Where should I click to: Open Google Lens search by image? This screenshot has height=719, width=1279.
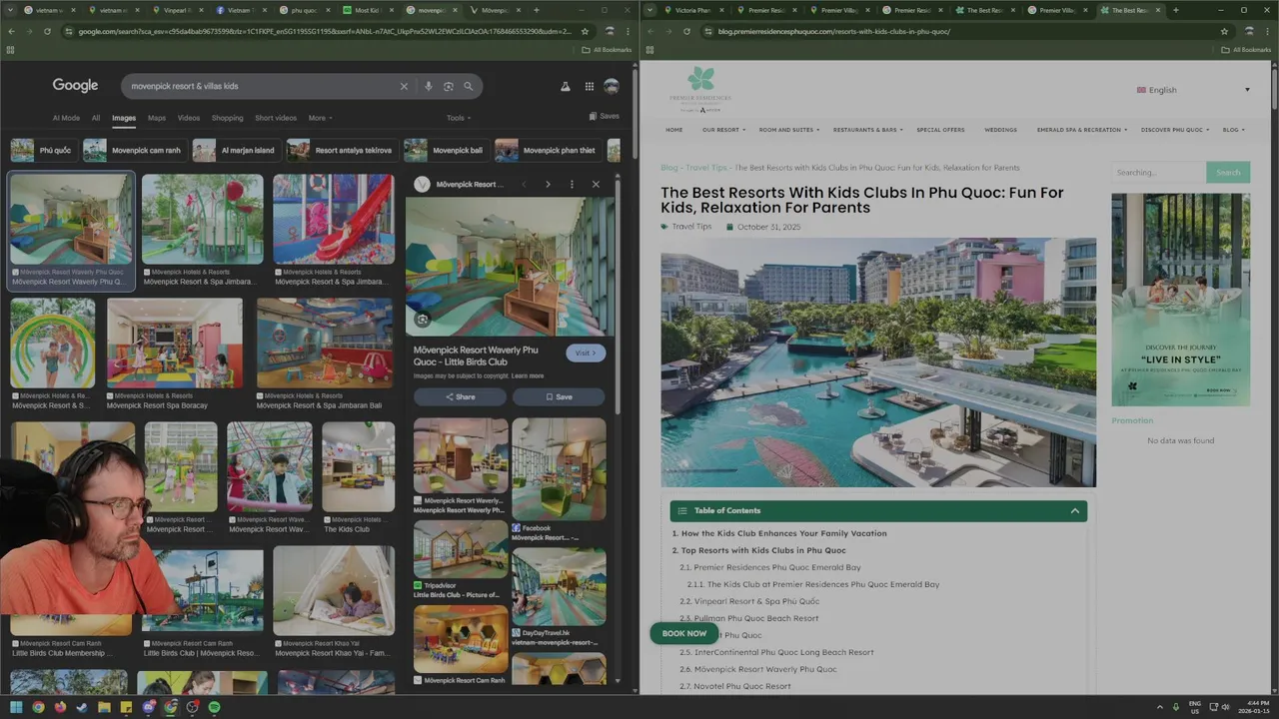click(x=448, y=86)
